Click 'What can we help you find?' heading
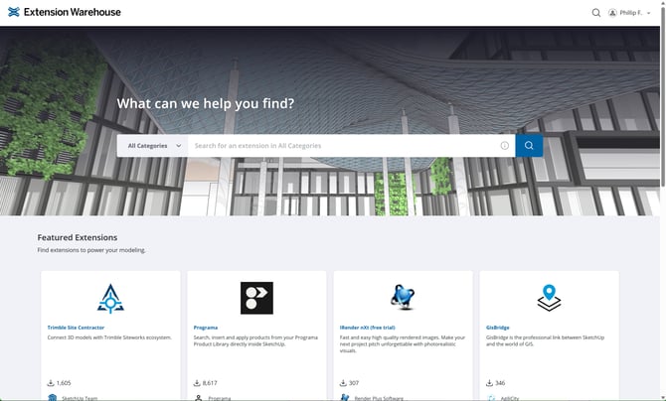 pyautogui.click(x=206, y=103)
